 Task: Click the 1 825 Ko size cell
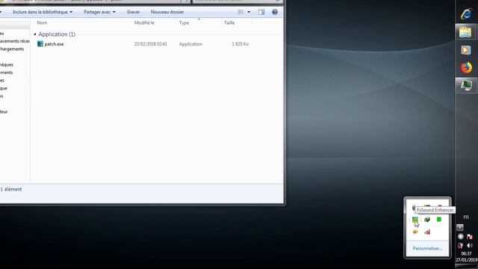pyautogui.click(x=240, y=44)
